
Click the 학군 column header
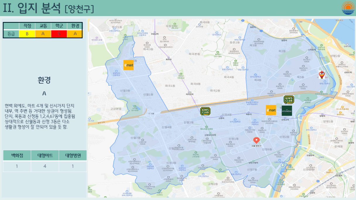tap(59, 26)
